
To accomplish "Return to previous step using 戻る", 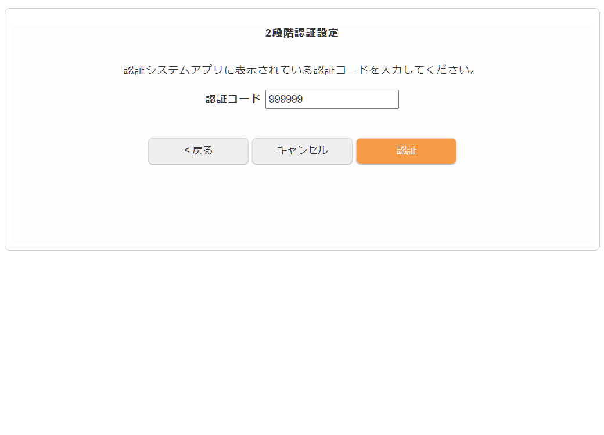I will (x=198, y=151).
